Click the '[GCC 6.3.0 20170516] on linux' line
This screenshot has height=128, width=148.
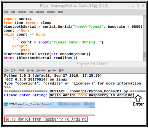coord(36,80)
